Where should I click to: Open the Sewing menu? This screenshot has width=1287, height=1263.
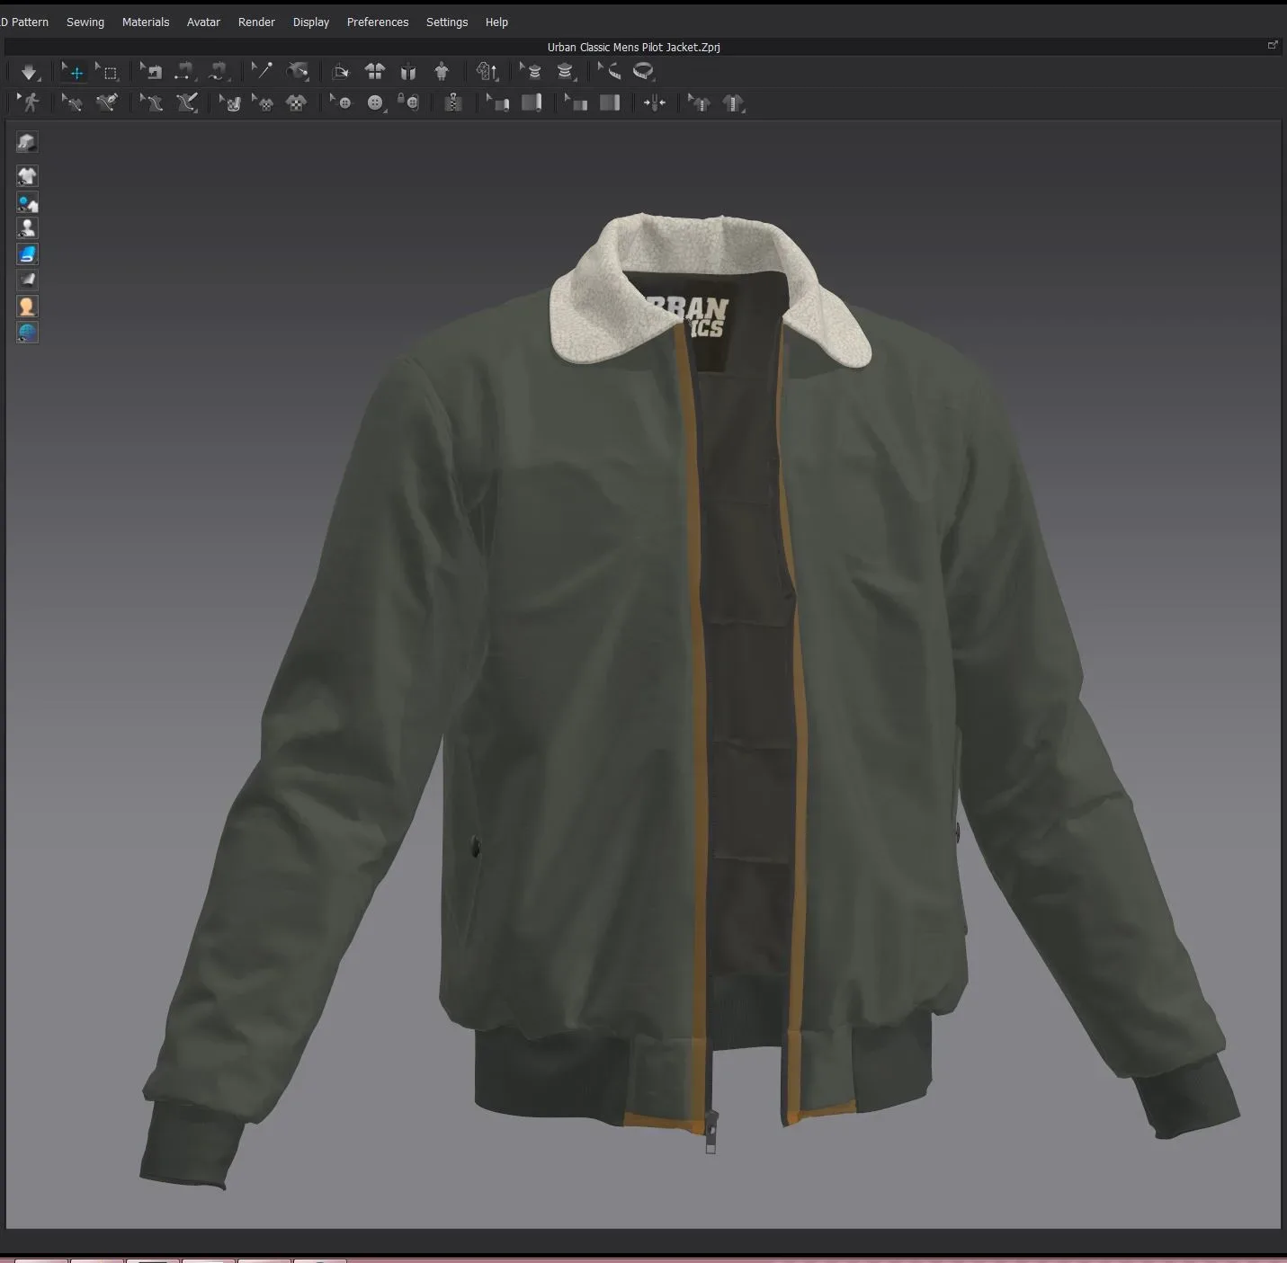click(x=85, y=22)
